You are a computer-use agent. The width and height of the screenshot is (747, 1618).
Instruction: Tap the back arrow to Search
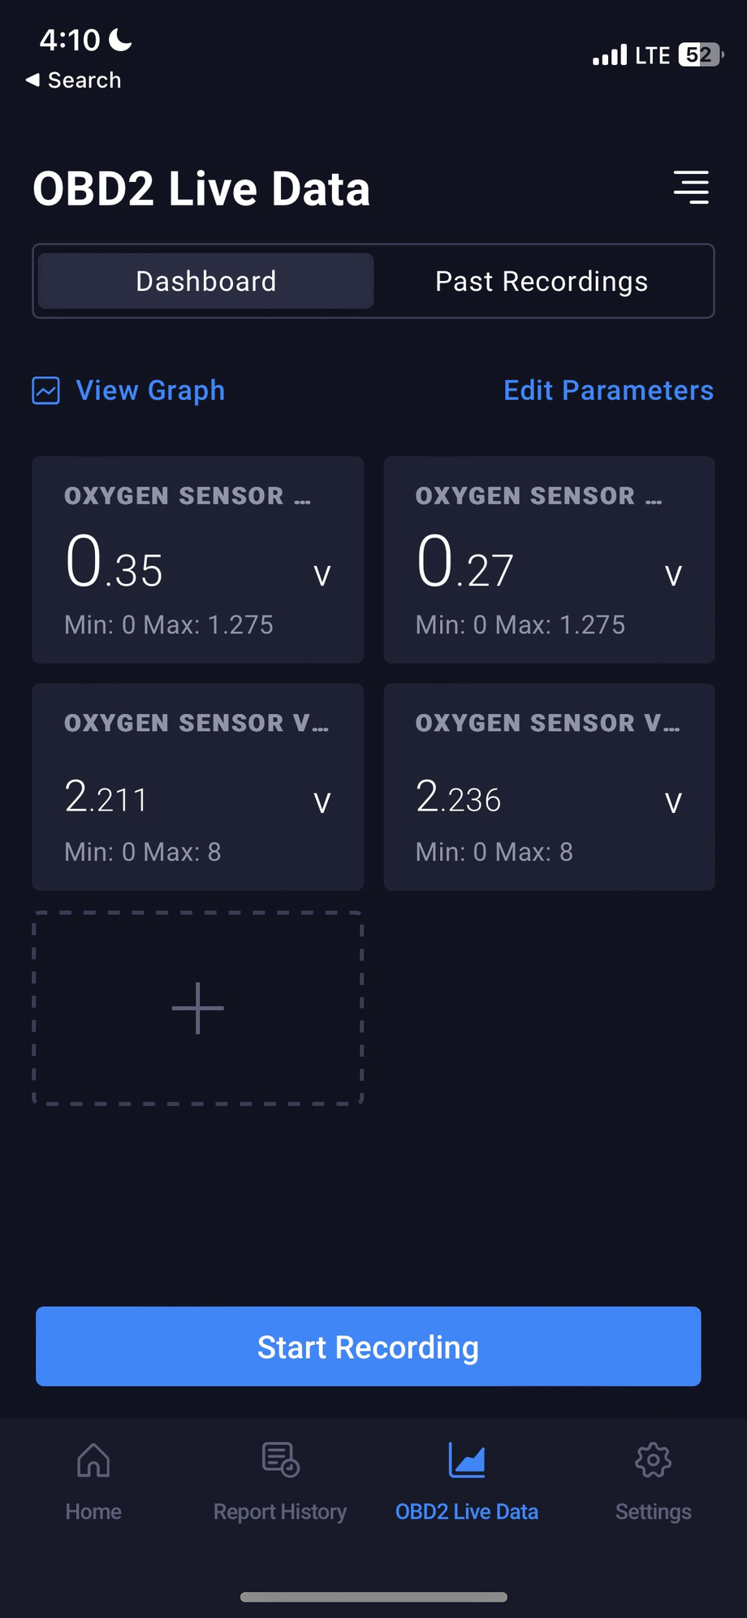[x=33, y=80]
